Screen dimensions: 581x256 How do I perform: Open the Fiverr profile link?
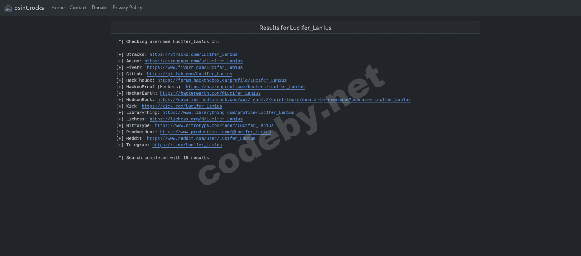point(195,67)
